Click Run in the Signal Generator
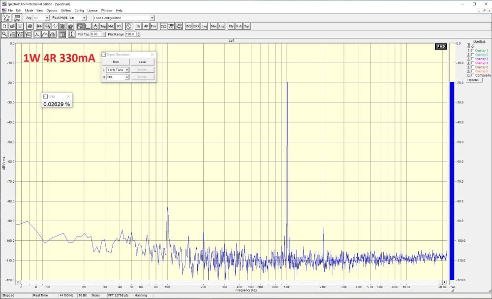Image resolution: width=492 pixels, height=299 pixels. [116, 62]
